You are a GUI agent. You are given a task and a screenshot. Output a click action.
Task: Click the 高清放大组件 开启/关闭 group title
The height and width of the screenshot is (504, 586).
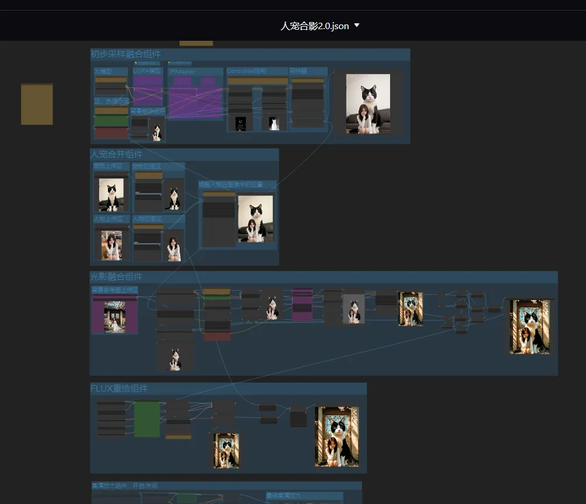click(125, 485)
